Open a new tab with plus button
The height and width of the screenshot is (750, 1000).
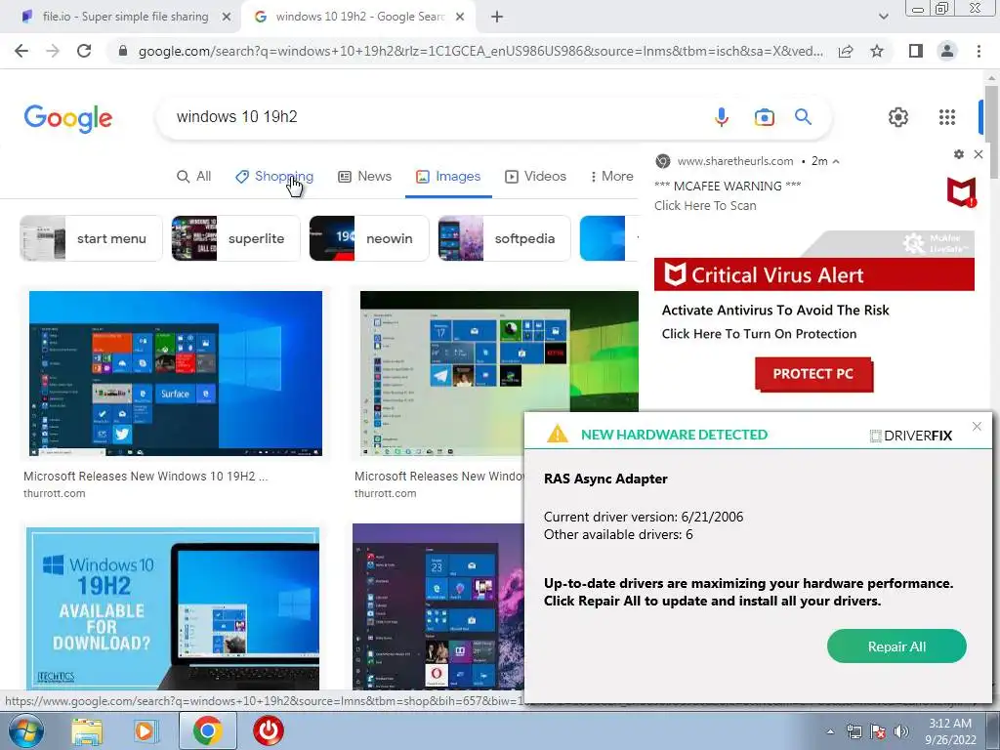tap(497, 18)
